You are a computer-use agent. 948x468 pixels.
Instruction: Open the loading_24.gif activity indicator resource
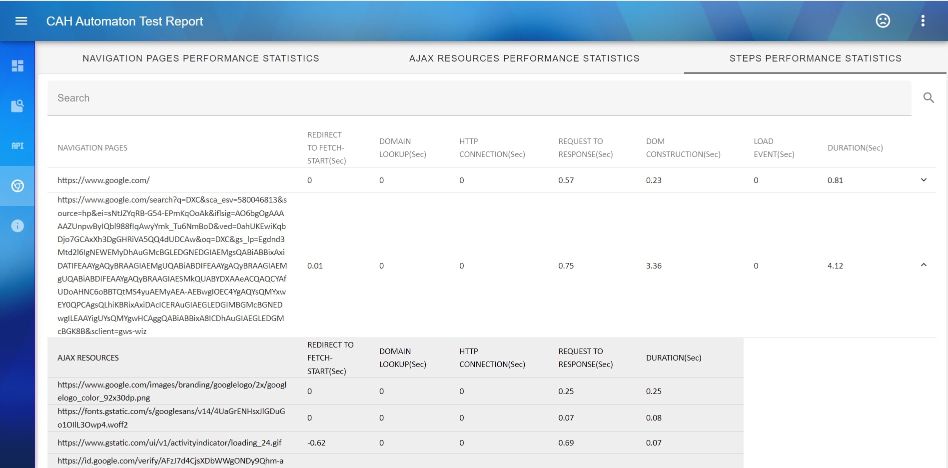click(169, 442)
